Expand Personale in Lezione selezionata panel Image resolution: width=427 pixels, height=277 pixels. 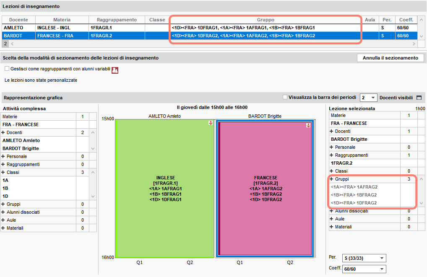[x=331, y=147]
